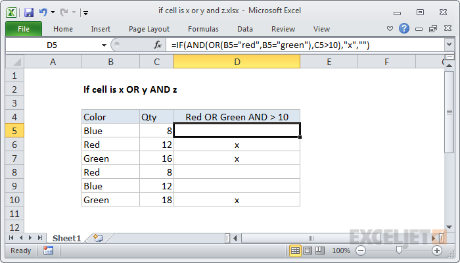Viewport: 460px width, 263px height.
Task: Click the zoom slider handle
Action: [x=399, y=251]
